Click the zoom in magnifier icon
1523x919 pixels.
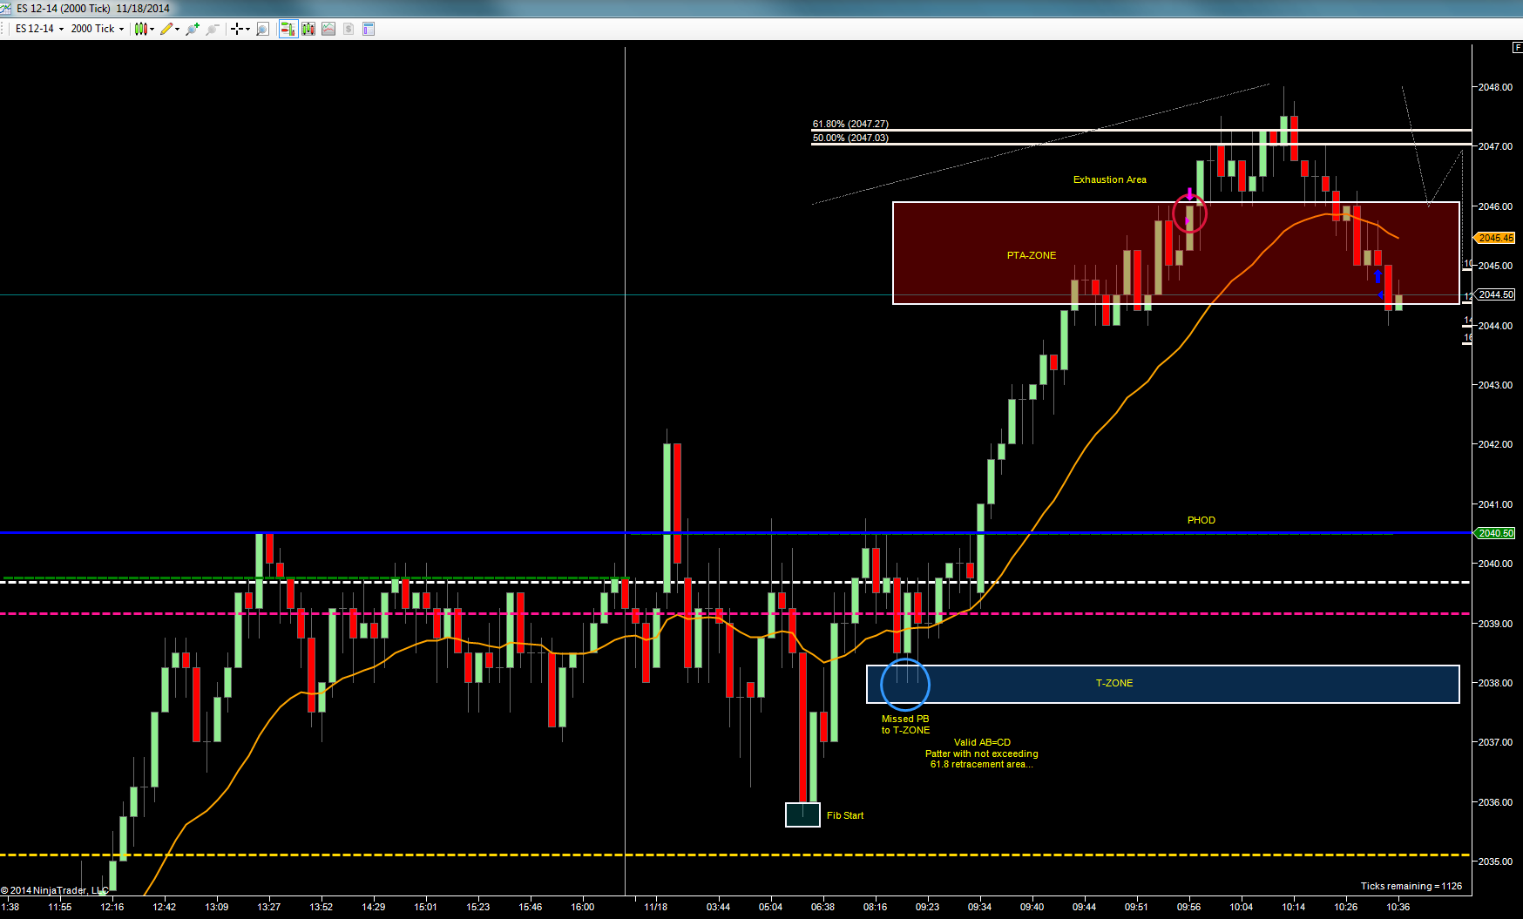click(x=193, y=29)
